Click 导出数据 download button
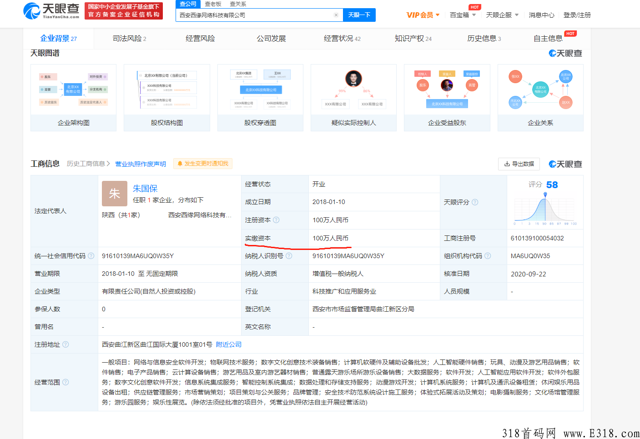 coord(519,164)
